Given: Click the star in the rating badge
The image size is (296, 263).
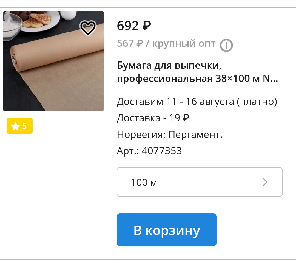Looking at the screenshot, I should coord(15,126).
